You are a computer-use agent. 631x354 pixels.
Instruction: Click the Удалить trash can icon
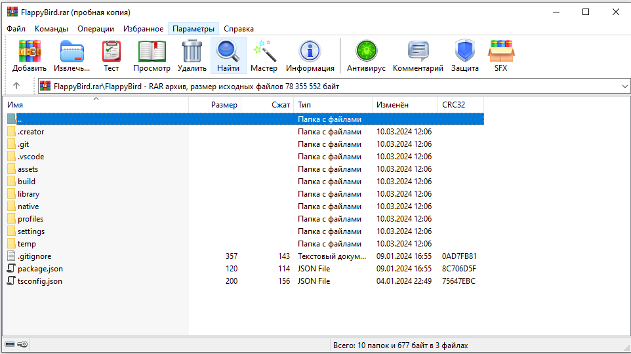point(192,51)
